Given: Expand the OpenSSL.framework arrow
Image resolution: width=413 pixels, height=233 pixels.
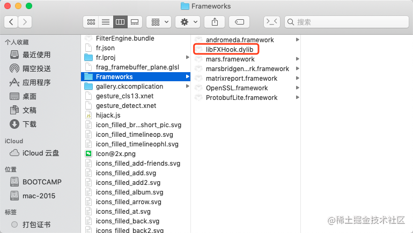Looking at the screenshot, I should point(297,88).
